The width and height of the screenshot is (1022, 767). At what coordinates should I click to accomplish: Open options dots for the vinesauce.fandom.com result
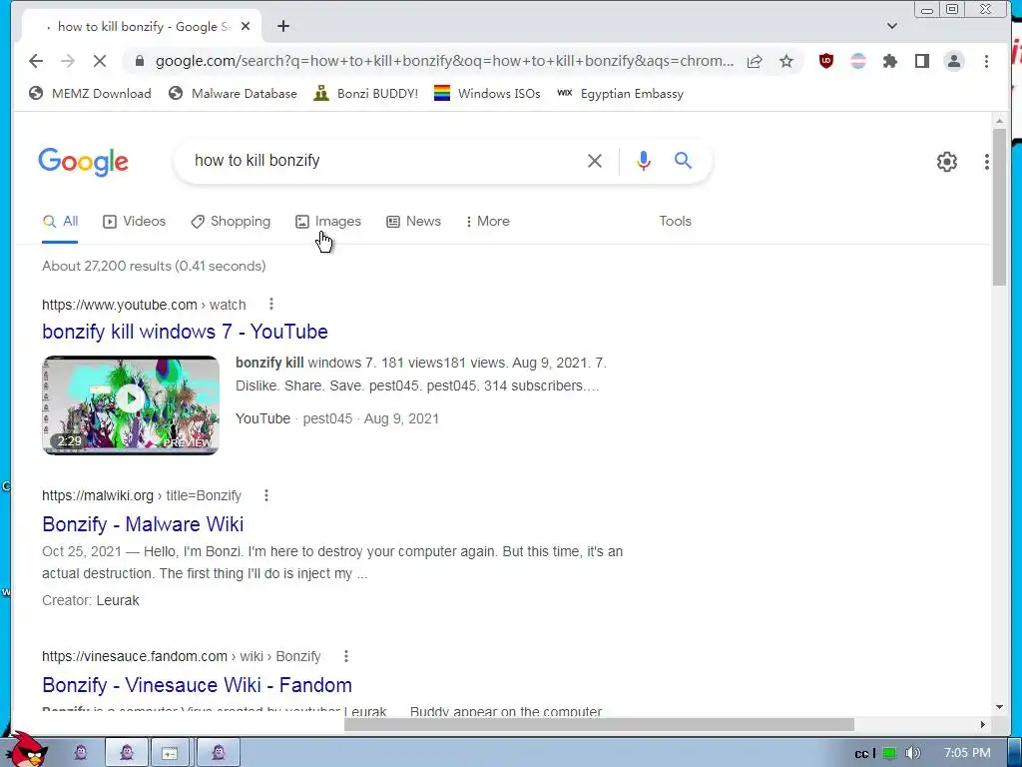346,656
